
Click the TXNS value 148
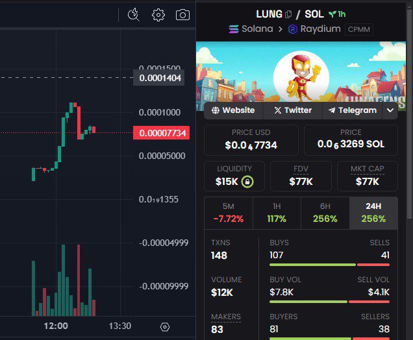(x=219, y=255)
